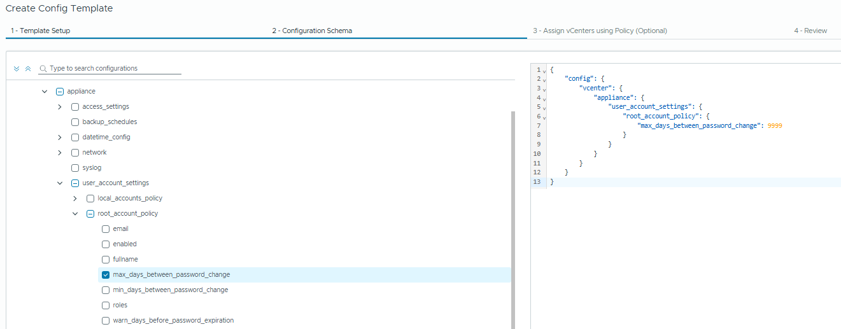Collapse JSON line 2 fold arrow

544,80
